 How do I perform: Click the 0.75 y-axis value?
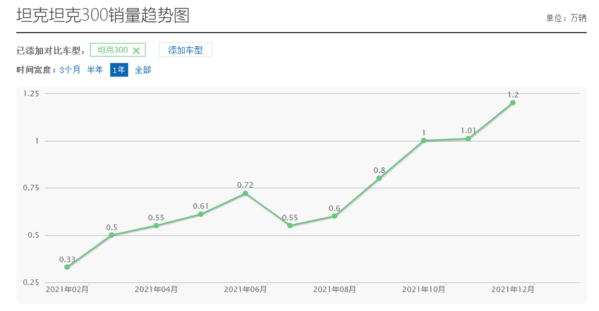31,188
